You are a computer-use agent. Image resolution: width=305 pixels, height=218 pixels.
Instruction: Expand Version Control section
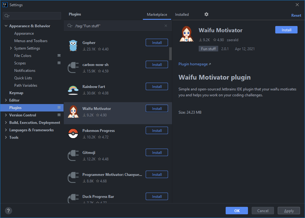6,115
